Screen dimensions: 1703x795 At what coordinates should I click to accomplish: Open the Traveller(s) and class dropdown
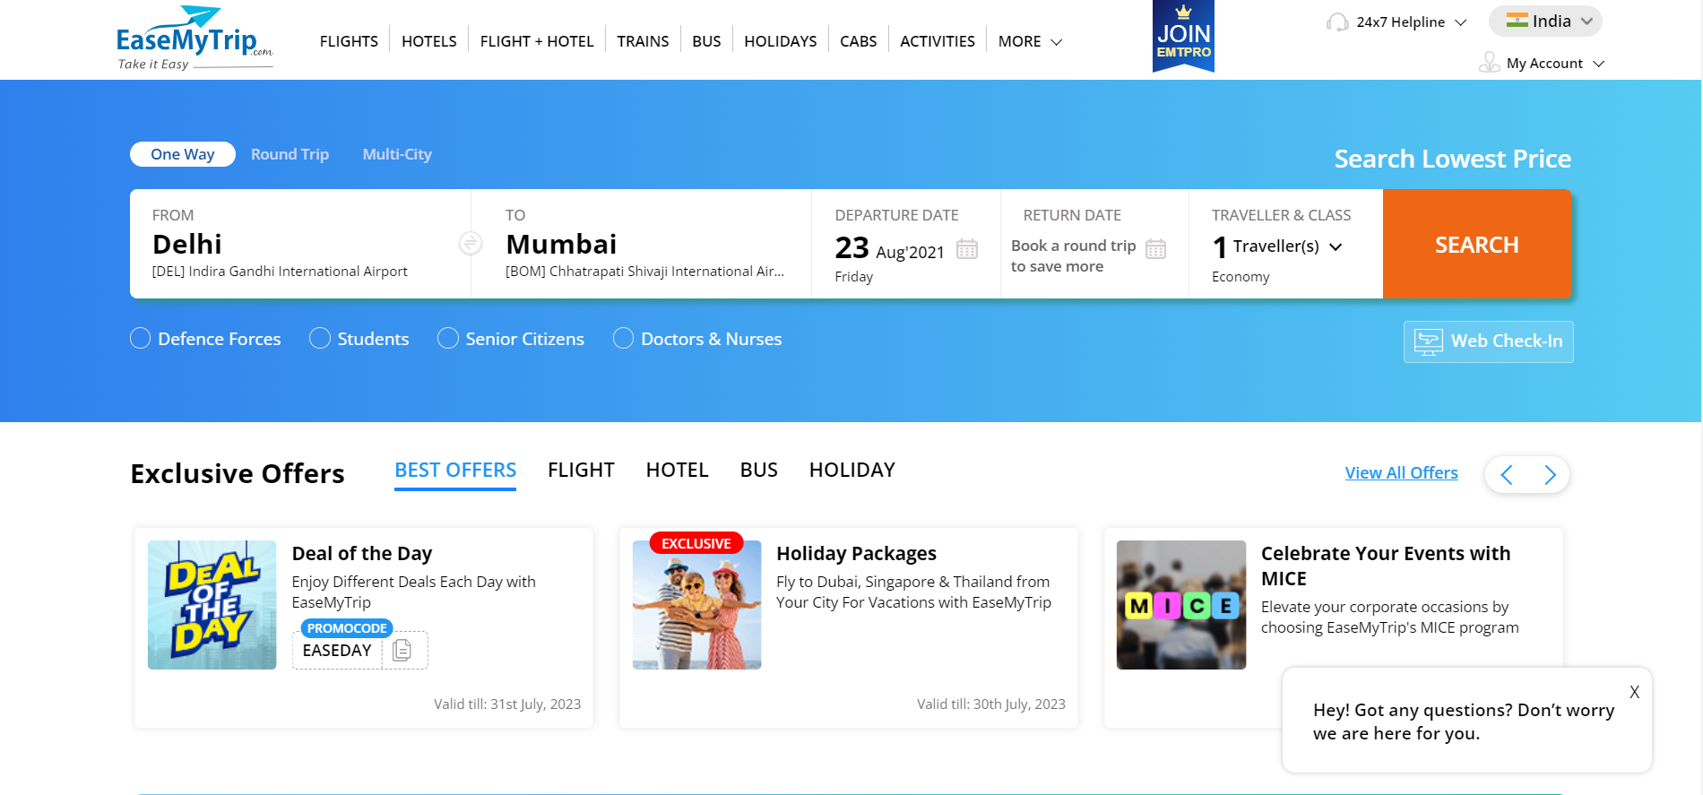point(1285,246)
